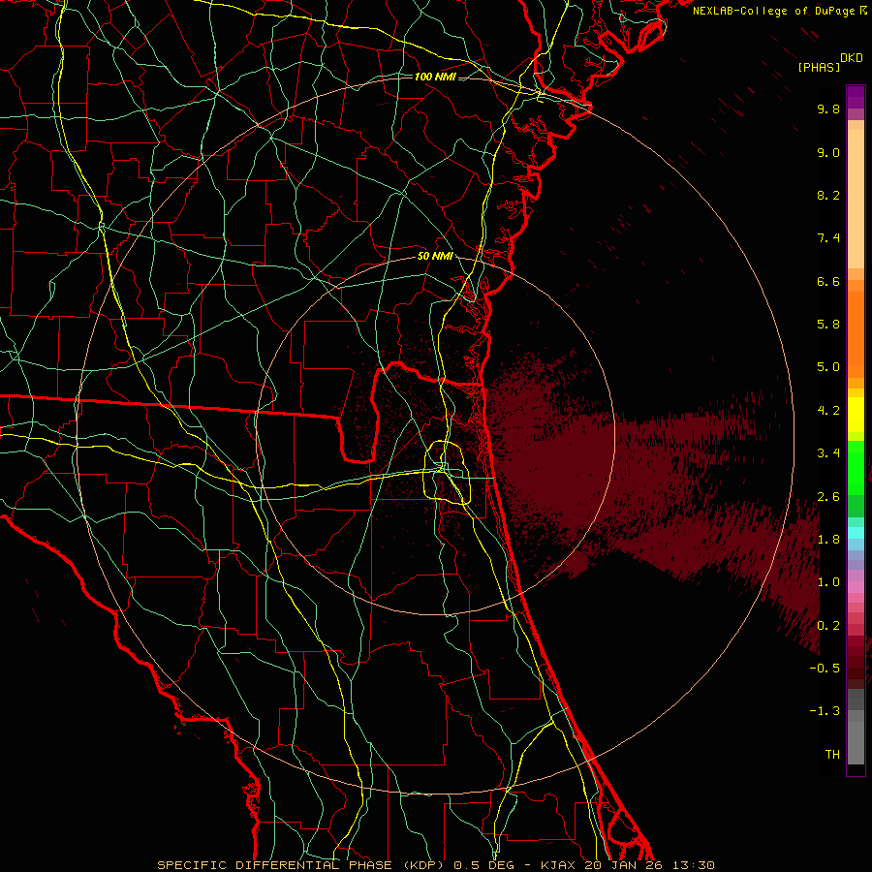Click the 5.0 legend value
Screen dimensions: 872x872
828,367
